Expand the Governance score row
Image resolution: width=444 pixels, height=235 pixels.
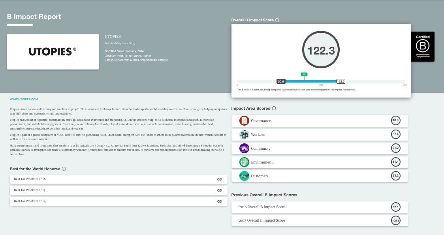(x=320, y=121)
